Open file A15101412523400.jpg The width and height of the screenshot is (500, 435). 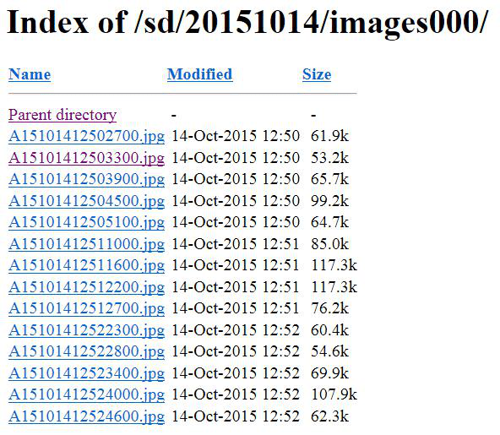coord(86,373)
